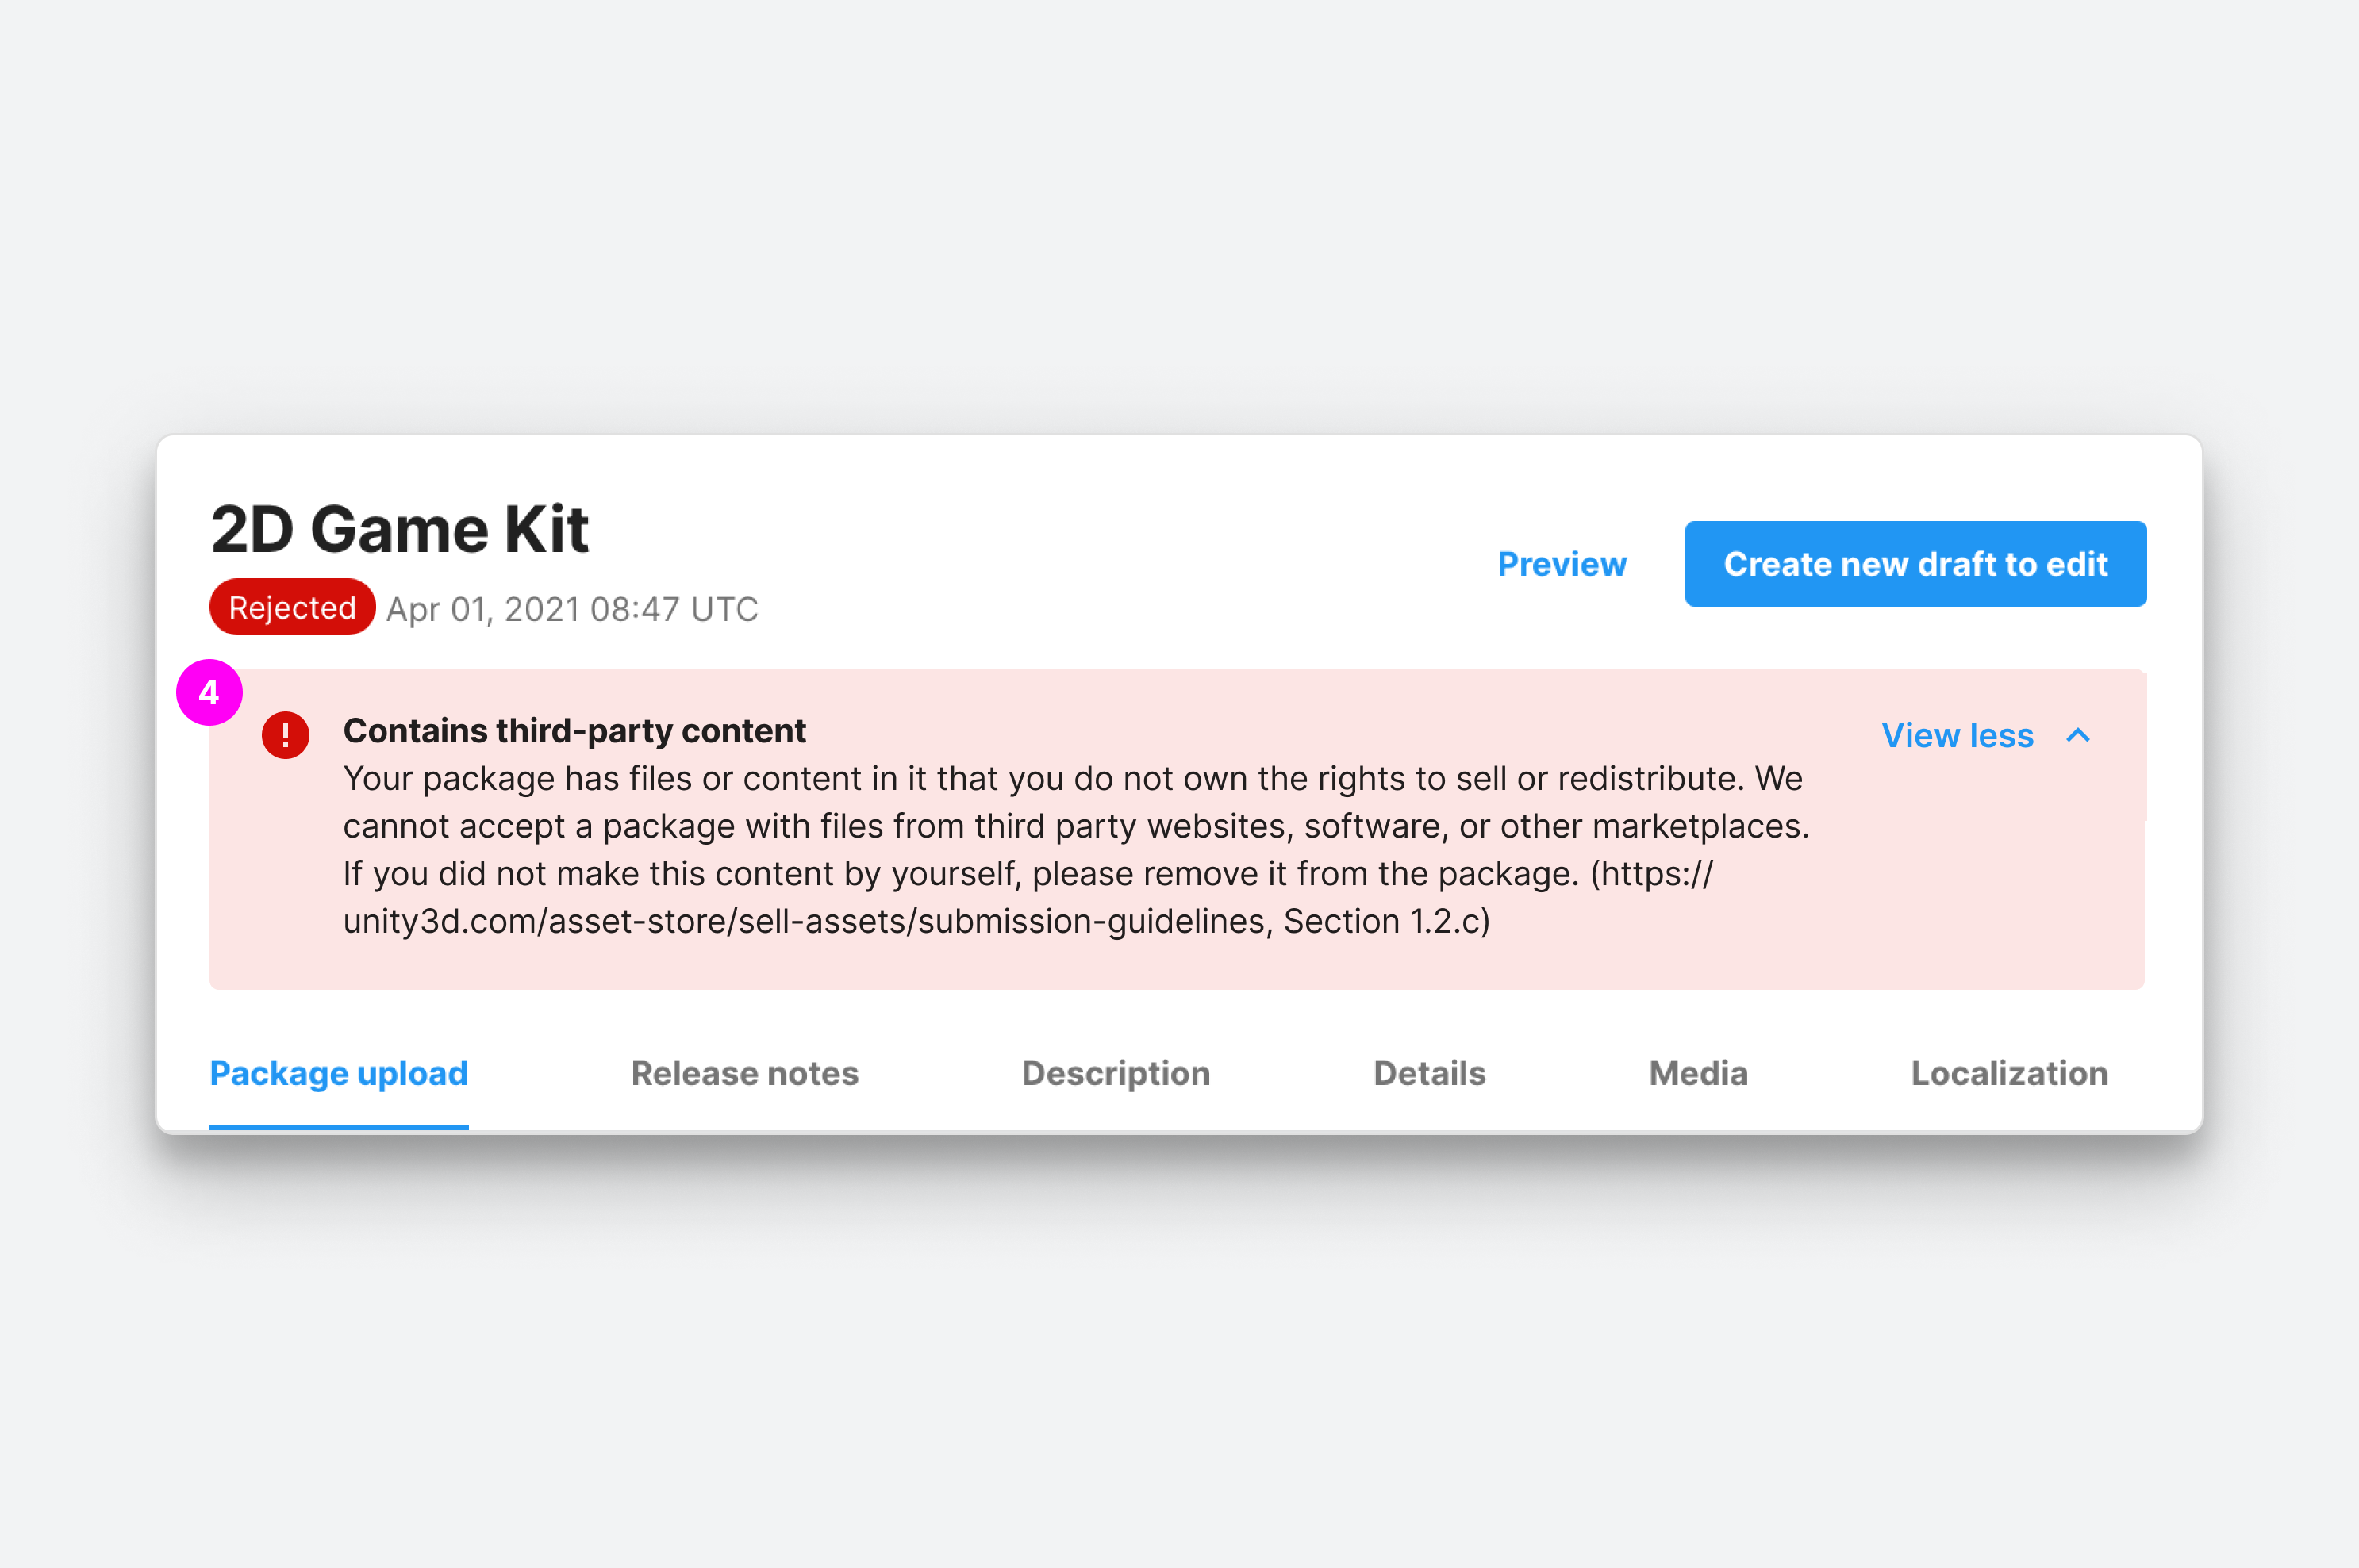The image size is (2359, 1568).
Task: Click the red Rejected status badge
Action: pyautogui.click(x=292, y=607)
